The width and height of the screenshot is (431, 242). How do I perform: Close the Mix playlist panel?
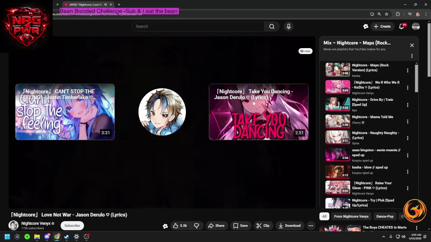pos(412,45)
